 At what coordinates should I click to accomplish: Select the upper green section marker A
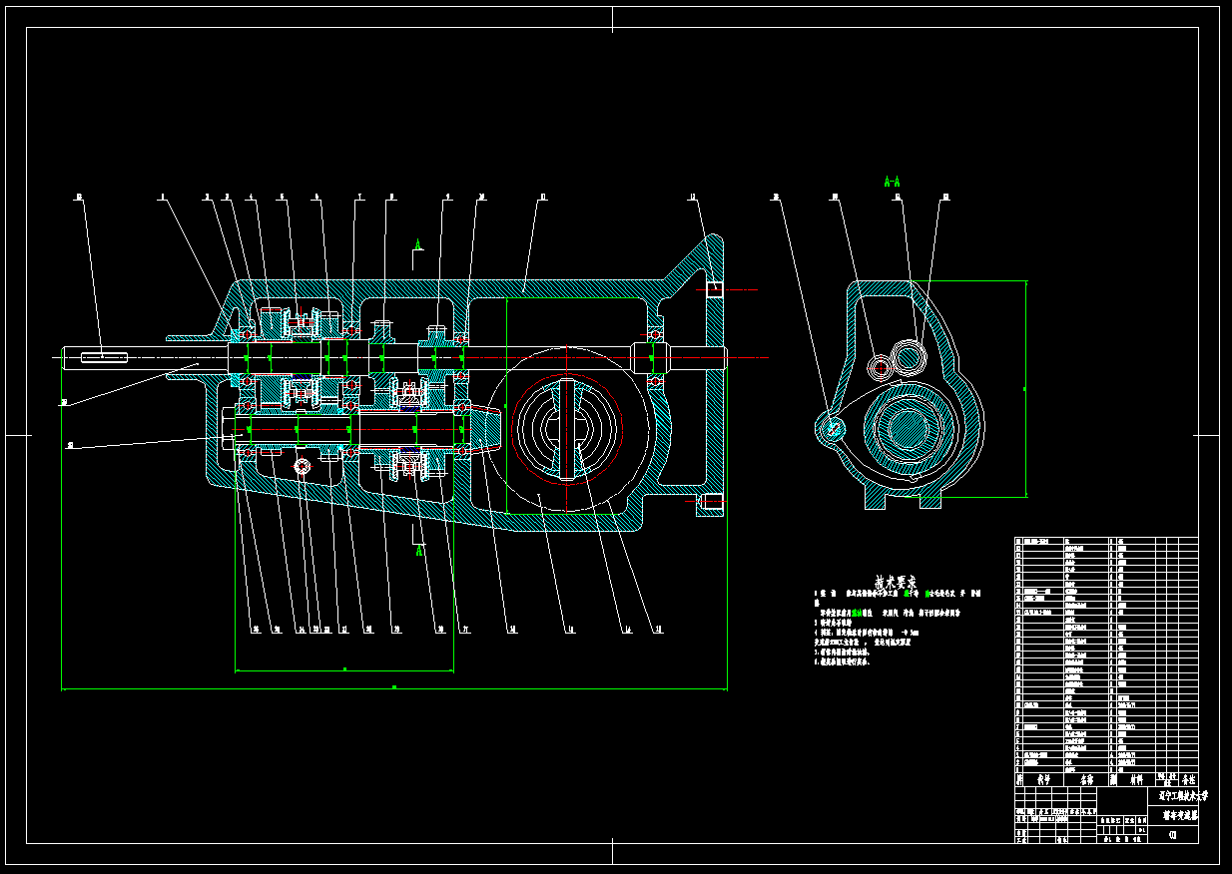click(419, 243)
